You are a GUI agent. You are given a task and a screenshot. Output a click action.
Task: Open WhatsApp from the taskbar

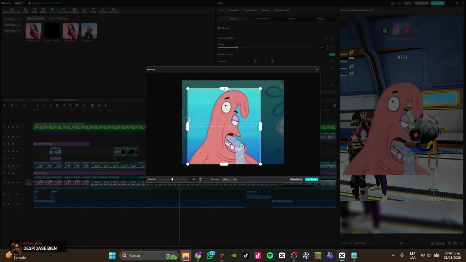click(x=210, y=255)
